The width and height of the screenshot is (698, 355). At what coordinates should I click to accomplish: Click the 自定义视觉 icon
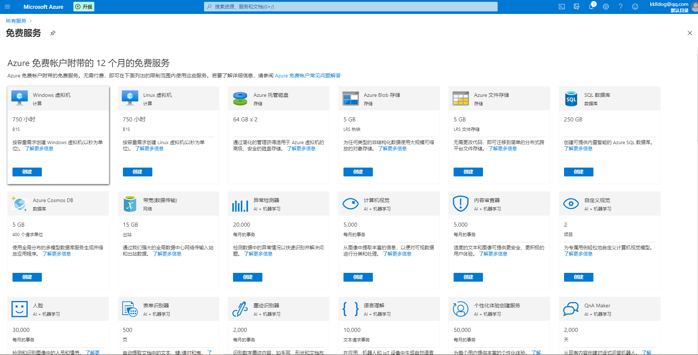[571, 204]
